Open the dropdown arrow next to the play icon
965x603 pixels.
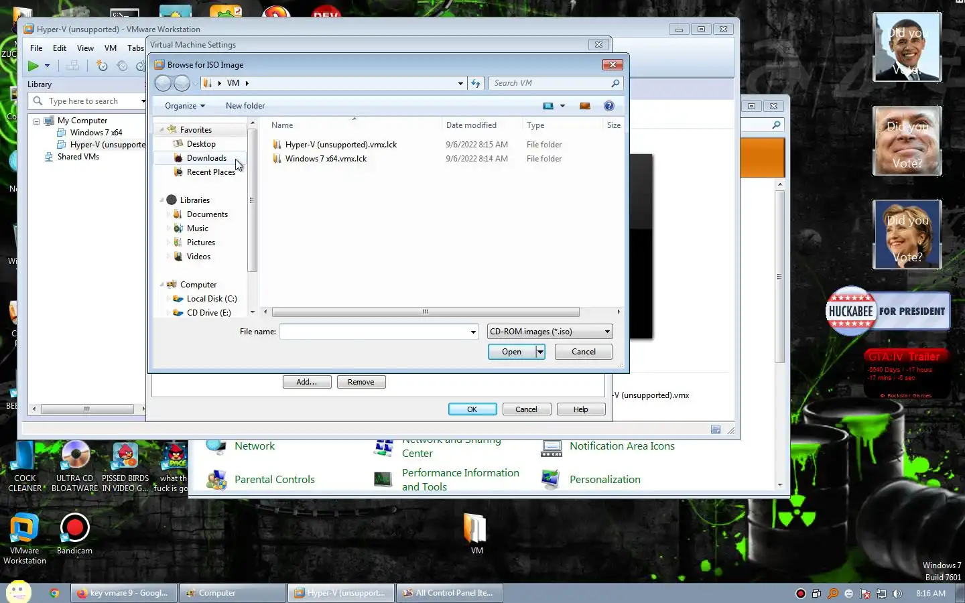coord(47,66)
